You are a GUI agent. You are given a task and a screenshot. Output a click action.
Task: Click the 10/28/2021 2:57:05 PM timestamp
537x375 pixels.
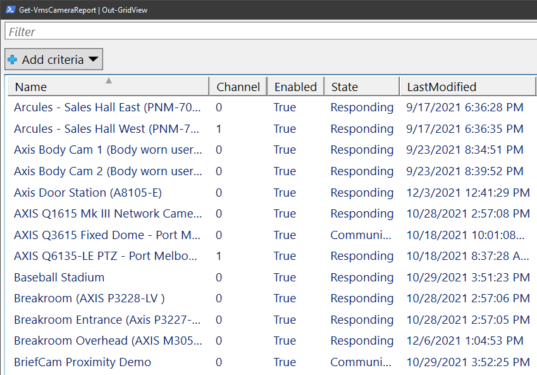click(x=468, y=320)
